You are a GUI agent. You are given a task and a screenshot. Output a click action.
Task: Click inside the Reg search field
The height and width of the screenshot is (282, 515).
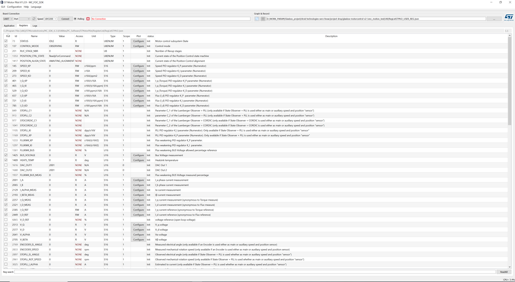point(255,272)
